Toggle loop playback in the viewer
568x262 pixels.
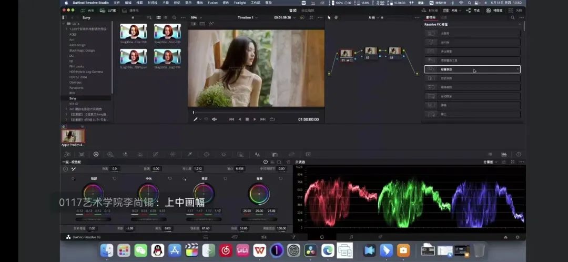pos(272,119)
